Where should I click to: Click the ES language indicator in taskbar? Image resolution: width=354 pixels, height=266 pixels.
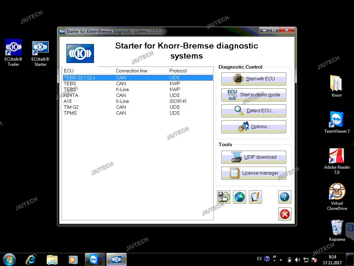click(x=259, y=259)
